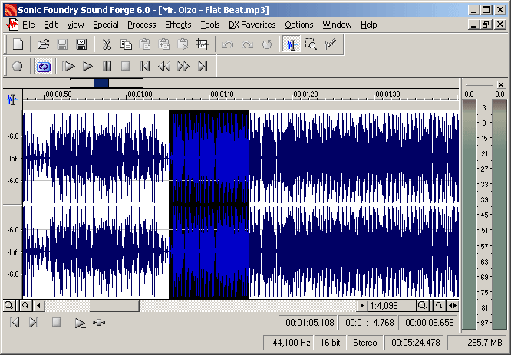This screenshot has width=511, height=355.
Task: Click the 00:01:20 mark on time ruler
Action: [305, 94]
